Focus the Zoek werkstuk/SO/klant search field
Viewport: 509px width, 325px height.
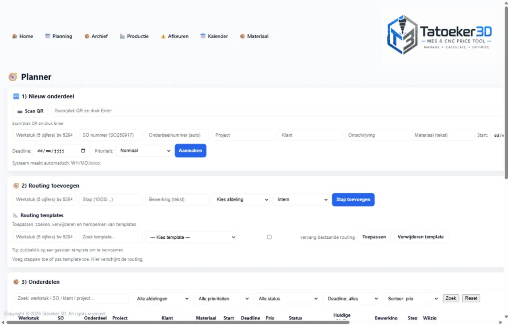tap(72, 298)
